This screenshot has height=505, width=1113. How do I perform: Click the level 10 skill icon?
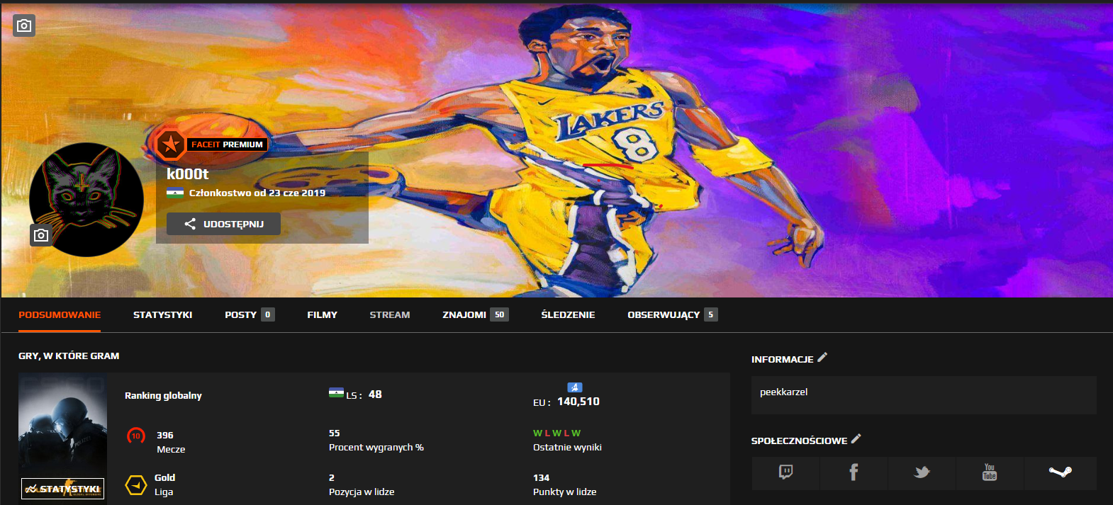point(135,436)
